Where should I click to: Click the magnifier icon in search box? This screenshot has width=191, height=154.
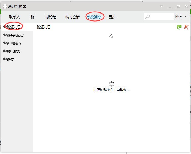click(148, 17)
